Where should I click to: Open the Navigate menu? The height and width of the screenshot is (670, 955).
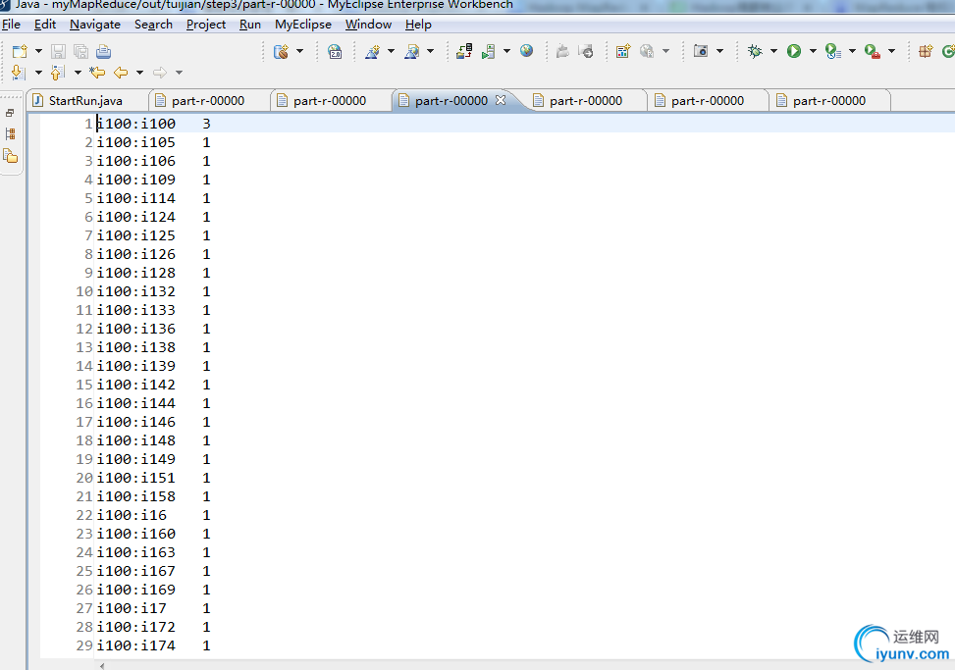(95, 25)
